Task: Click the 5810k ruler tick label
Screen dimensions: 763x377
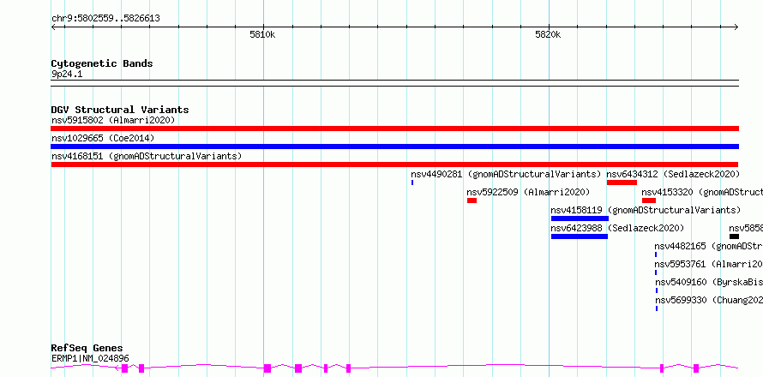Action: tap(262, 34)
